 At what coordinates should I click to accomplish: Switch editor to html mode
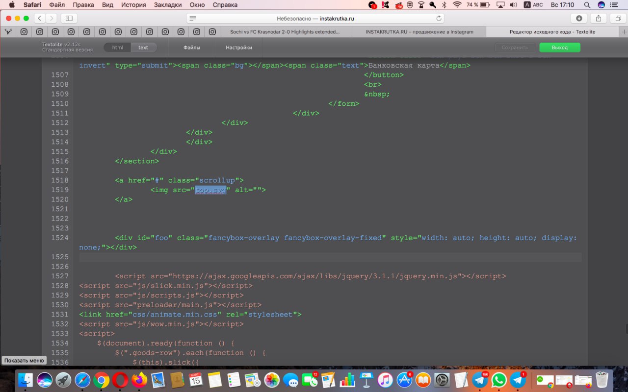117,48
